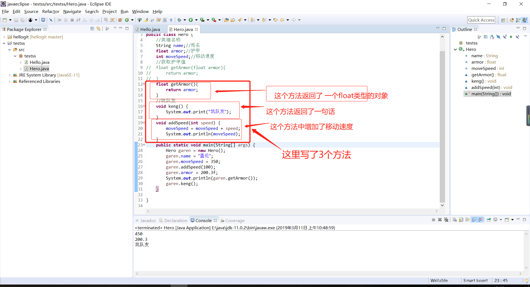
Task: Select Hero.java in Package Explorer
Action: [39, 69]
